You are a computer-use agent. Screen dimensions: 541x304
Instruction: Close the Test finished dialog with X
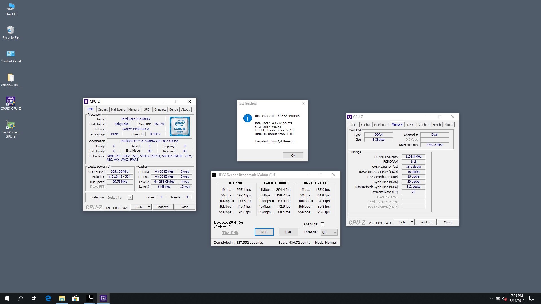[x=303, y=104]
